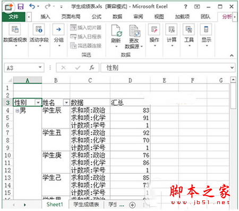Click the Save icon in quick access toolbar
239x211 pixels.
21,7
